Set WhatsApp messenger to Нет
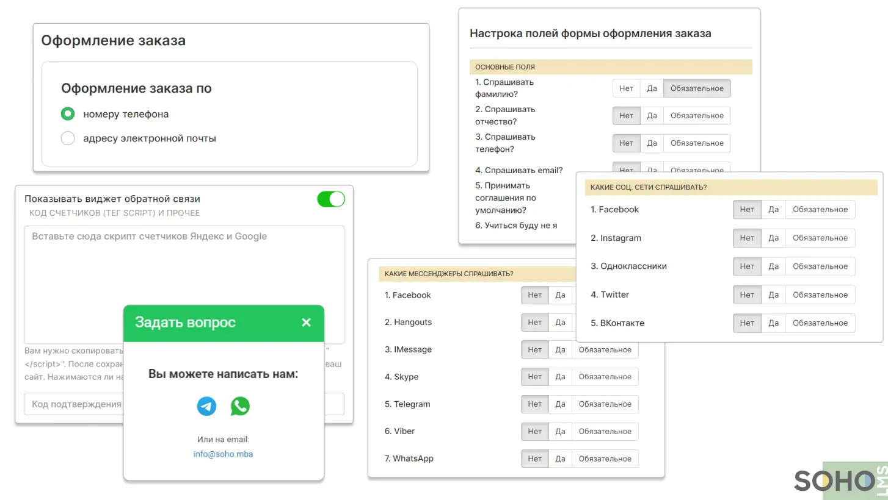The image size is (888, 500). [535, 459]
